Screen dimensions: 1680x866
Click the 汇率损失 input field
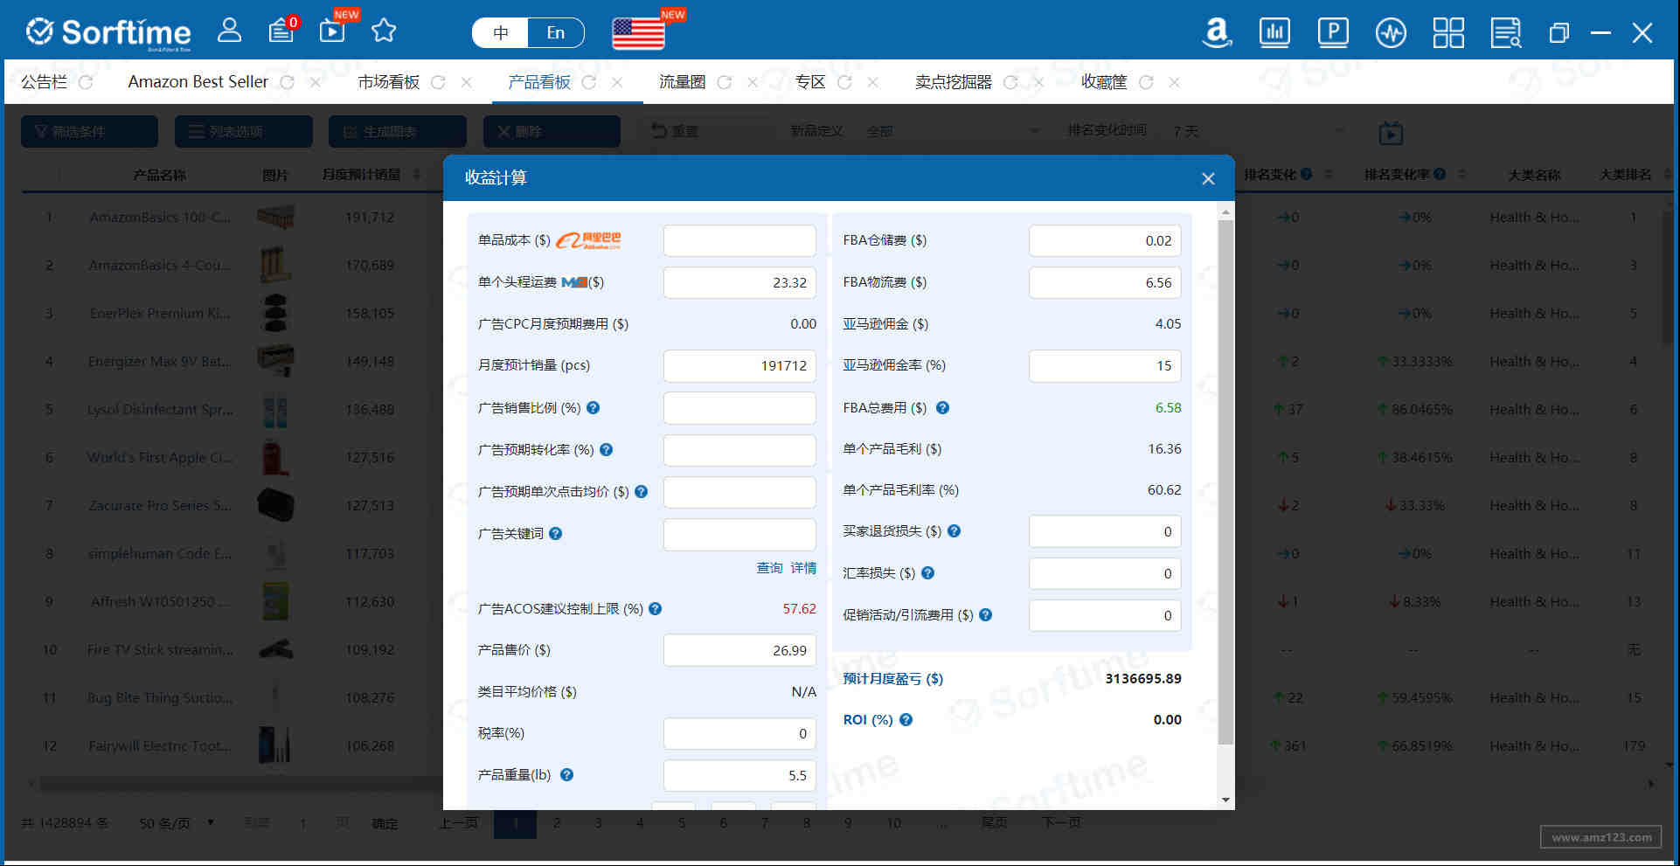pyautogui.click(x=1105, y=573)
